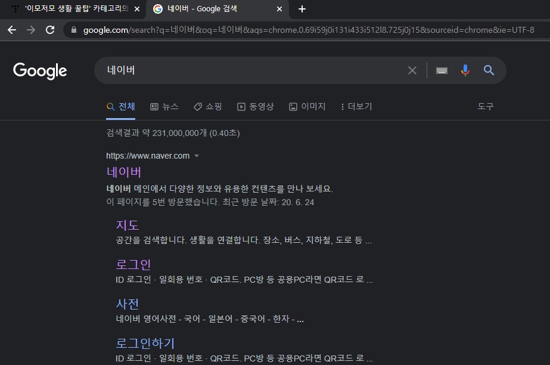Open the 네이버 main result link
The height and width of the screenshot is (365, 550).
click(124, 172)
